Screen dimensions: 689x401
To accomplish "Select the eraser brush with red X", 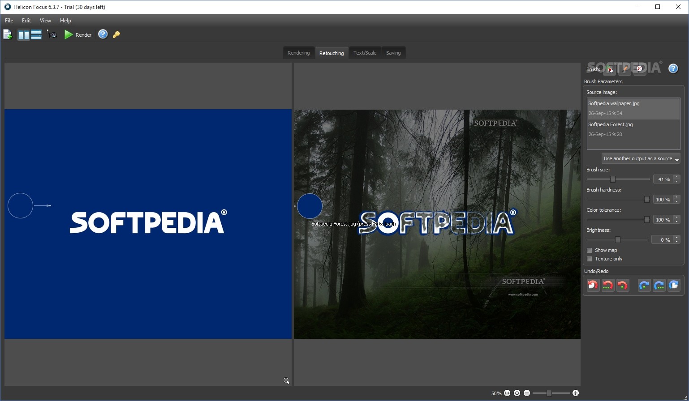I will (x=639, y=69).
